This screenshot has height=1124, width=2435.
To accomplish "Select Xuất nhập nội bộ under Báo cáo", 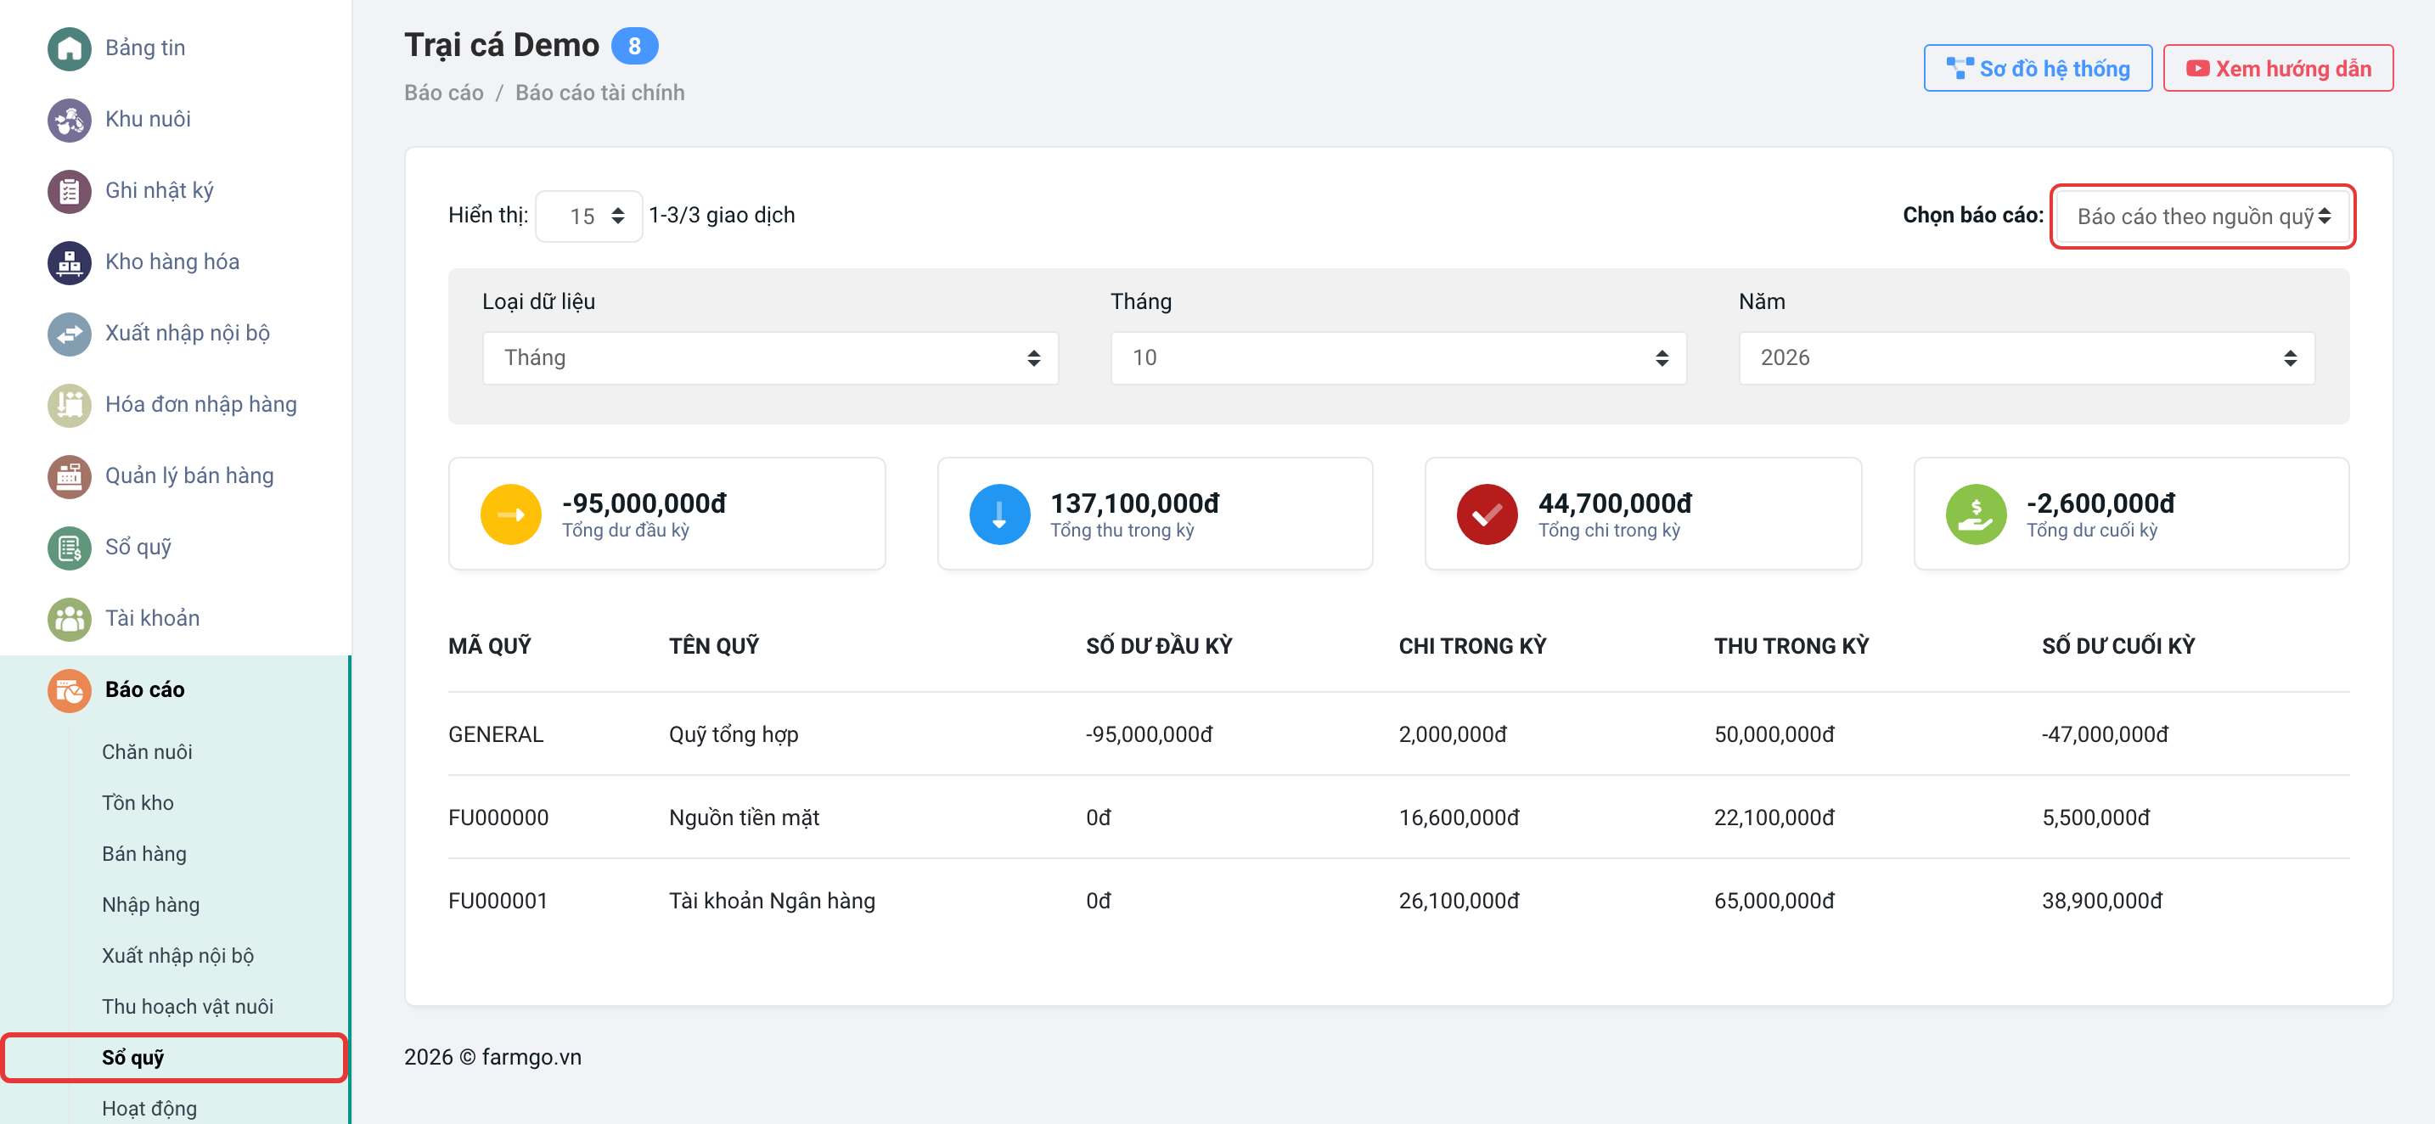I will 177,956.
